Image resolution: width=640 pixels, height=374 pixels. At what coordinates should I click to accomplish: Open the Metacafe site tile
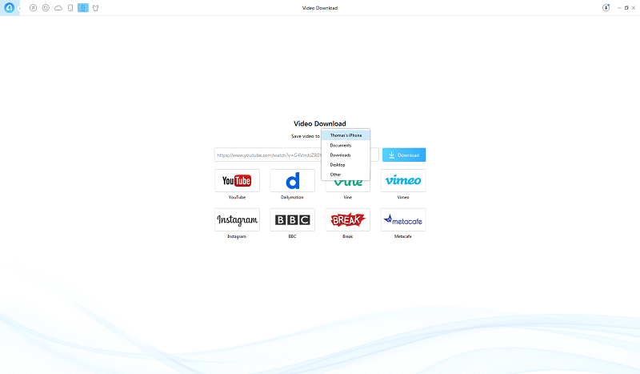click(x=403, y=220)
